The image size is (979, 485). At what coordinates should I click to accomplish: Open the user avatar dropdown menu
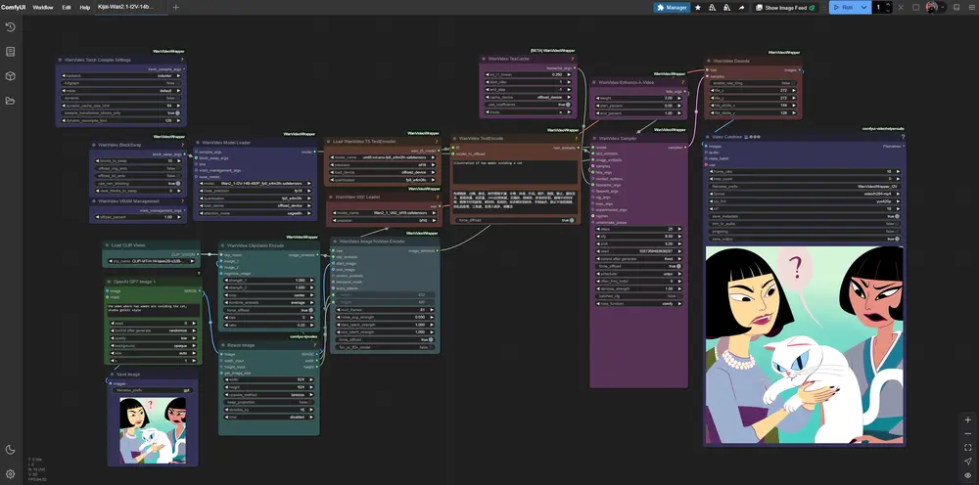click(x=936, y=7)
